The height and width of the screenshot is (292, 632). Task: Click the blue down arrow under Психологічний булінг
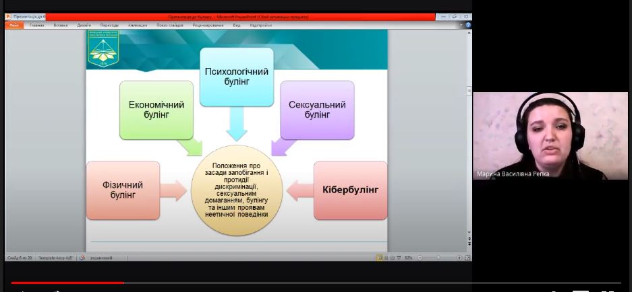tap(237, 124)
